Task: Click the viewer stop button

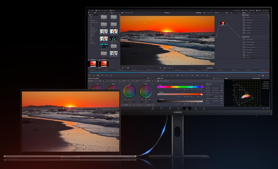Action: click(165, 68)
